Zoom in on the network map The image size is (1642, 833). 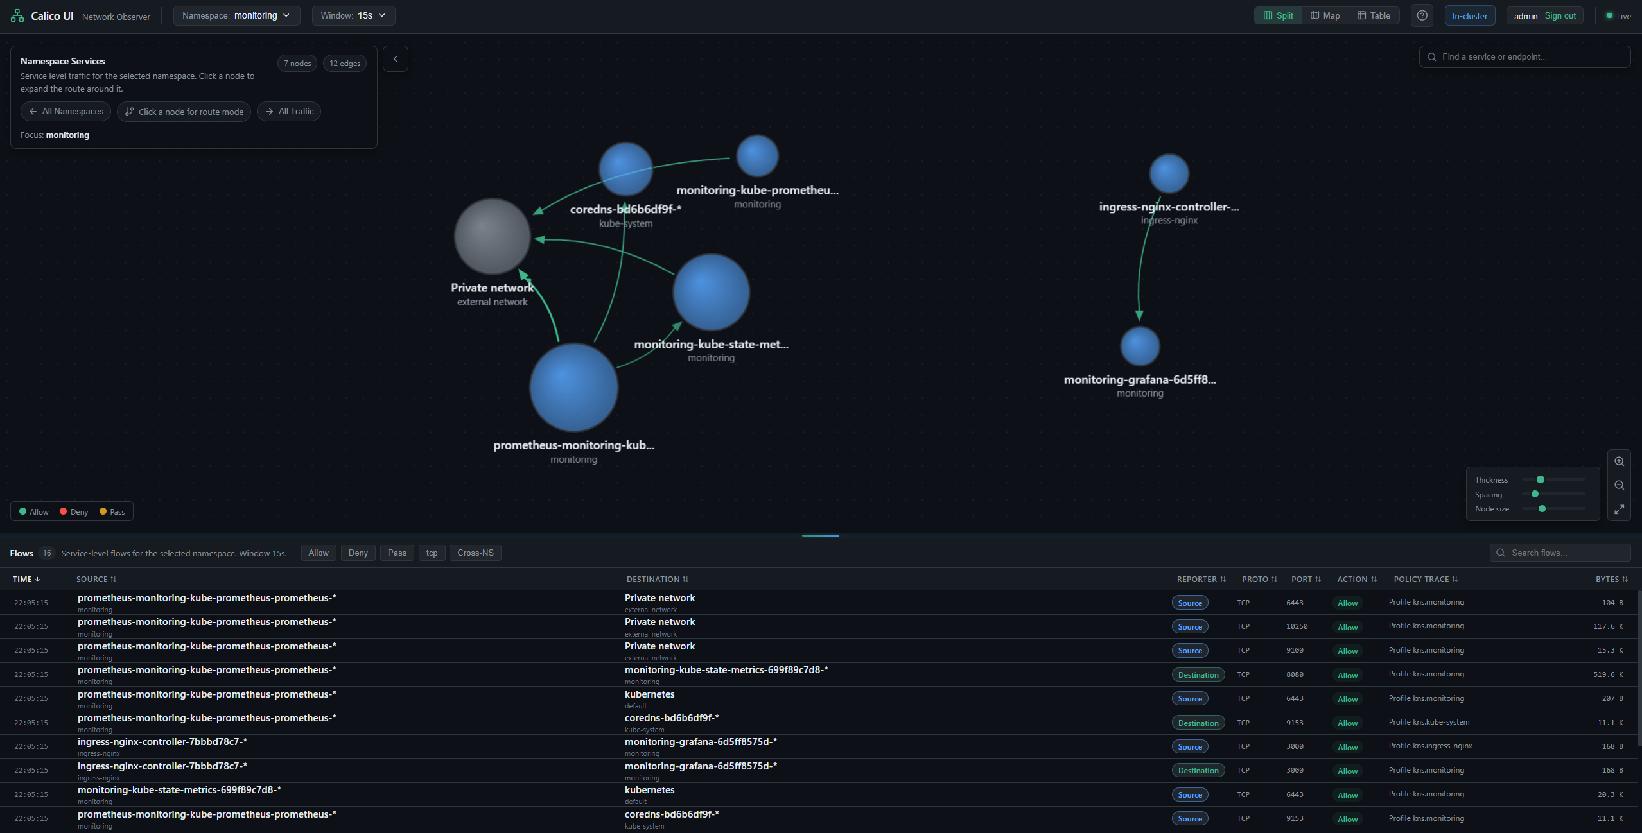pyautogui.click(x=1619, y=461)
